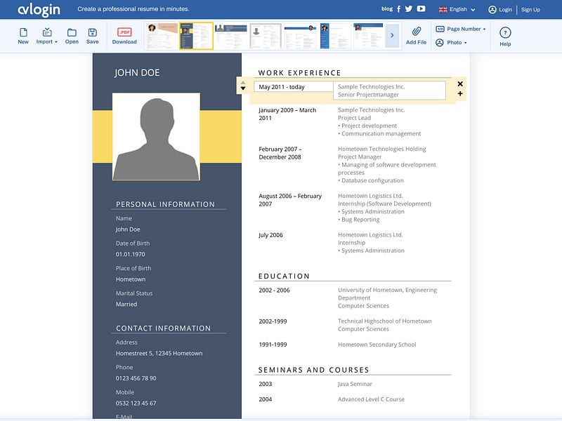This screenshot has width=562, height=421.
Task: Click the Sign Up link
Action: [530, 10]
